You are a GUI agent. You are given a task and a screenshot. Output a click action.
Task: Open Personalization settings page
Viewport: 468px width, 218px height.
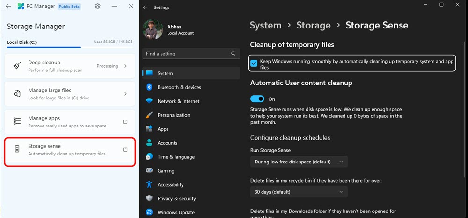191,115
